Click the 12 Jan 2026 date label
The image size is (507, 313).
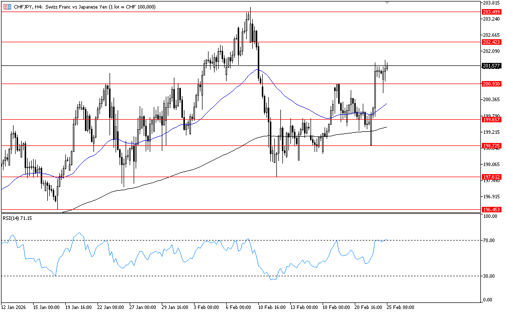[x=14, y=306]
